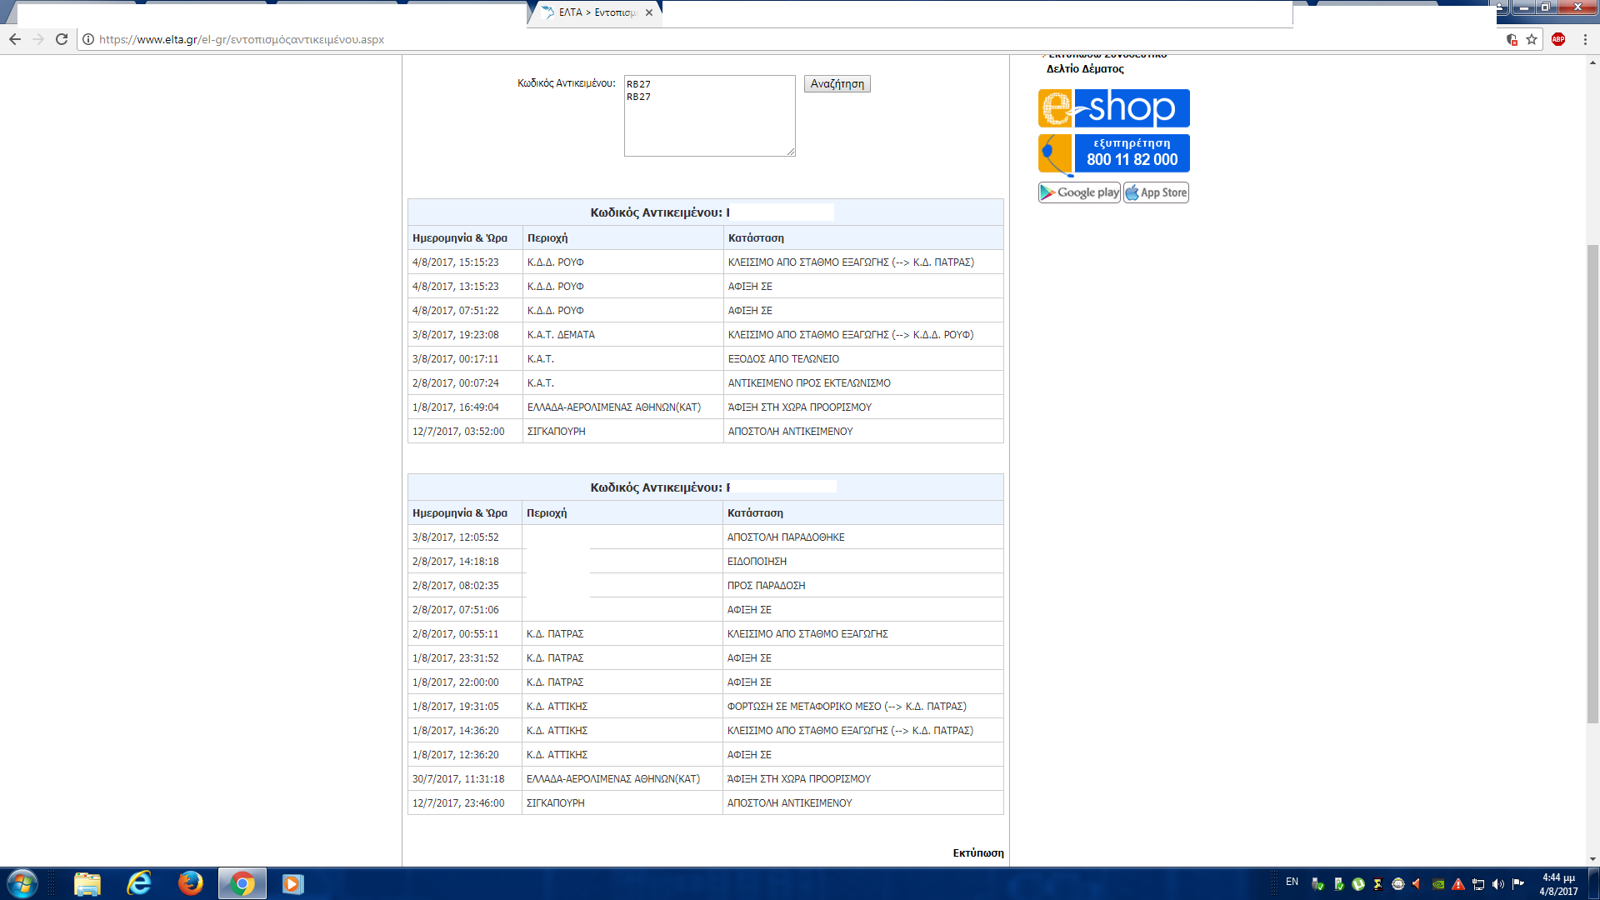Reload the page with refresh icon
This screenshot has width=1600, height=900.
(x=62, y=39)
